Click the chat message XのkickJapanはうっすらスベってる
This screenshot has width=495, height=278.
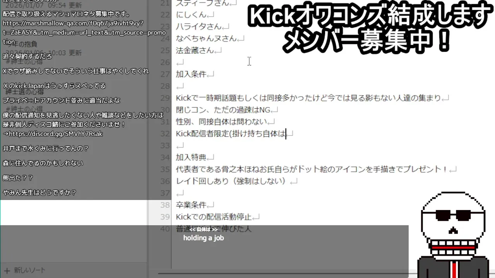[x=54, y=86]
